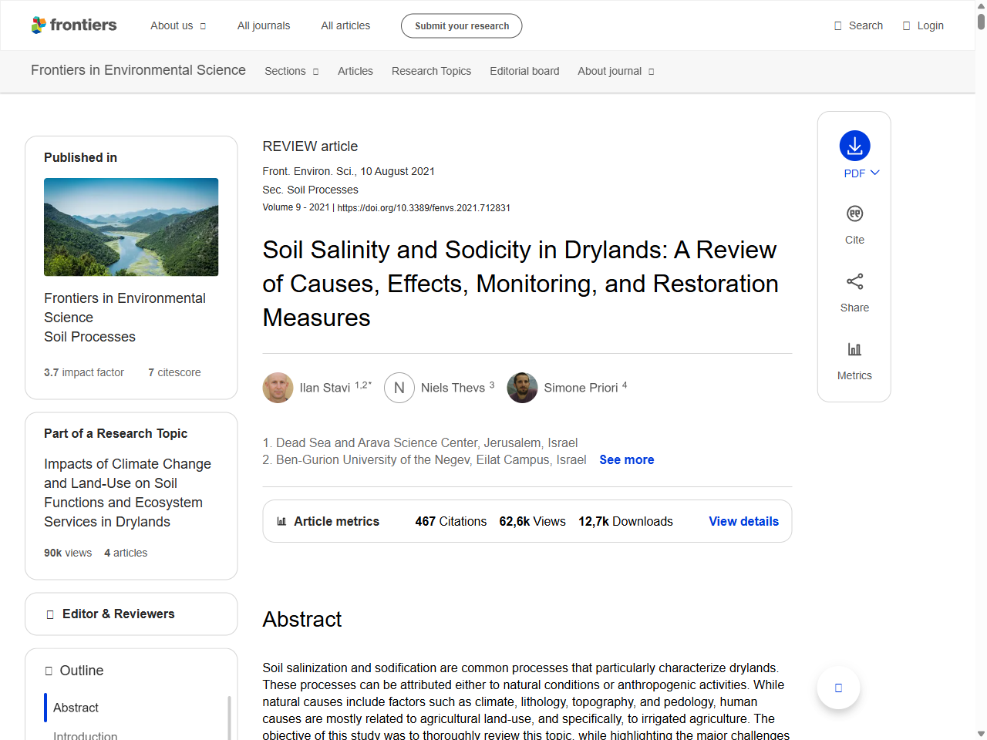Click the 7 citescore text

174,372
